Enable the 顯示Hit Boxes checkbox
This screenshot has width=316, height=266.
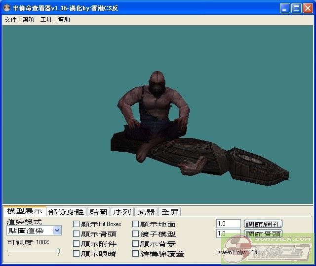pos(77,224)
